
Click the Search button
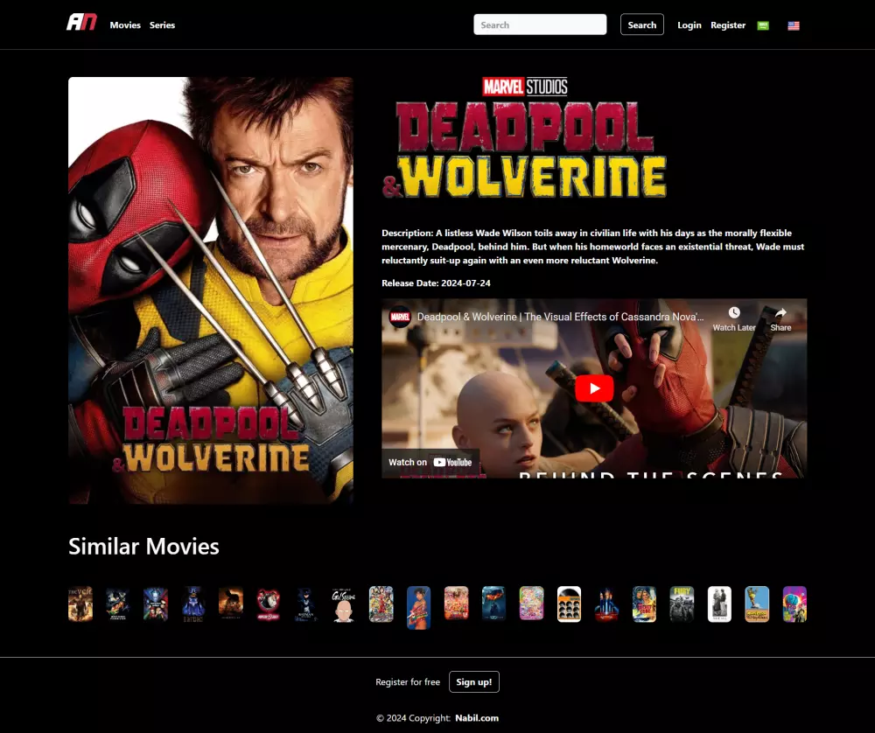coord(641,24)
